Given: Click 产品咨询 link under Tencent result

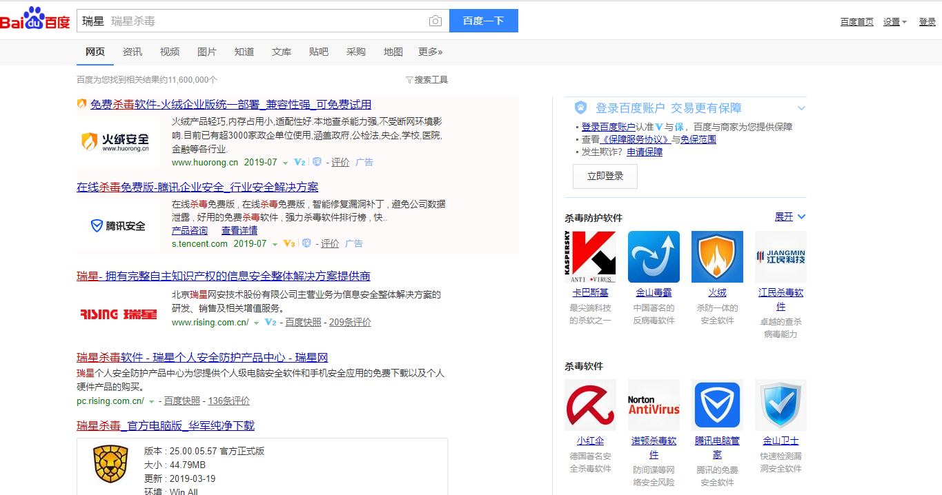Looking at the screenshot, I should click(x=190, y=230).
